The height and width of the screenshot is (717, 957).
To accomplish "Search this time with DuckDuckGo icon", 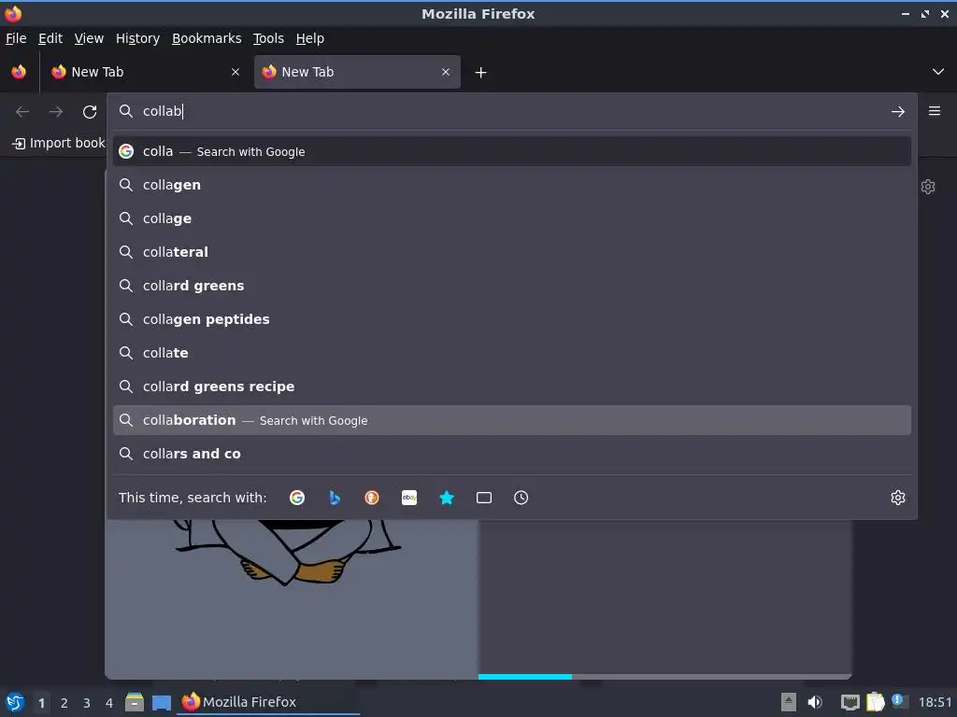I will click(372, 498).
